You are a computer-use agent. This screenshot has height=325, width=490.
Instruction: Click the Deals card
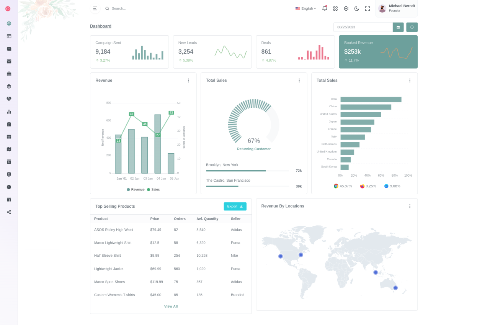295,52
